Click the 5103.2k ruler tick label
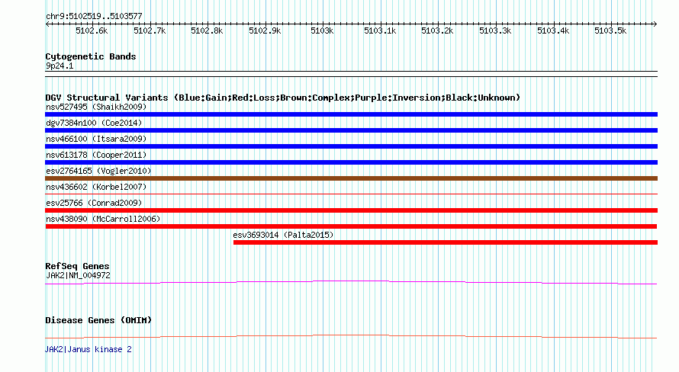679x372 pixels. point(437,30)
